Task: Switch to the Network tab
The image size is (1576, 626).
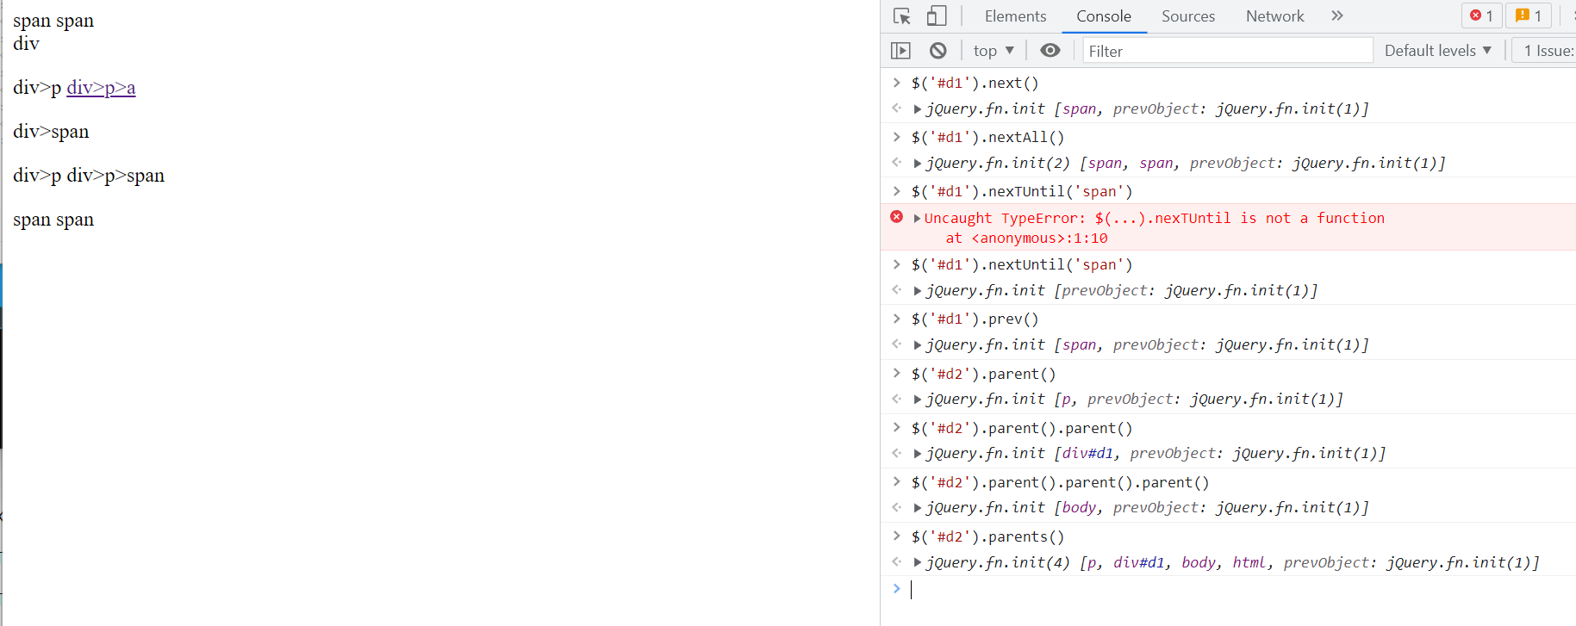Action: click(1275, 16)
